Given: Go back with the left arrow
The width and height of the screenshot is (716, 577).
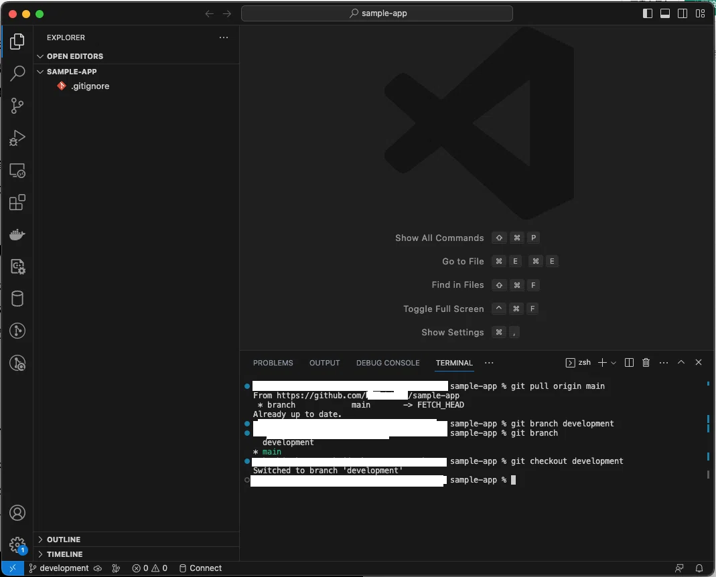Looking at the screenshot, I should tap(210, 13).
